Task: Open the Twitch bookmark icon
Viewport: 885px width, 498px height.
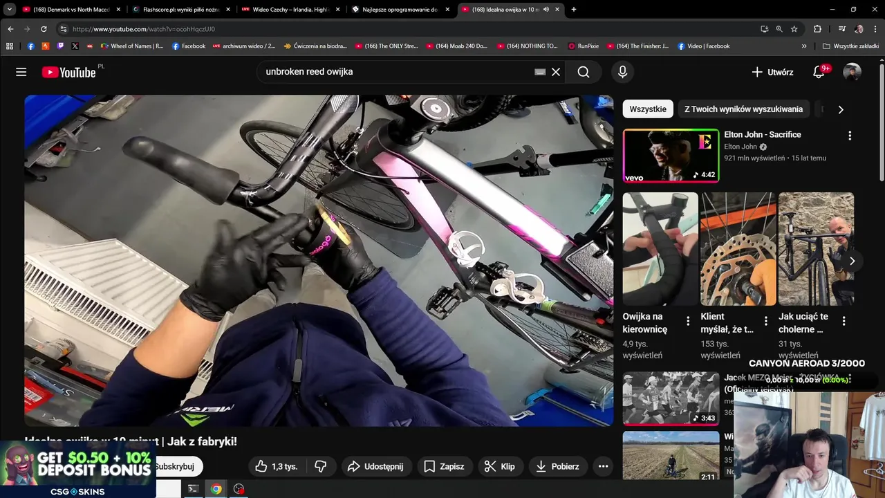Action: 60,46
